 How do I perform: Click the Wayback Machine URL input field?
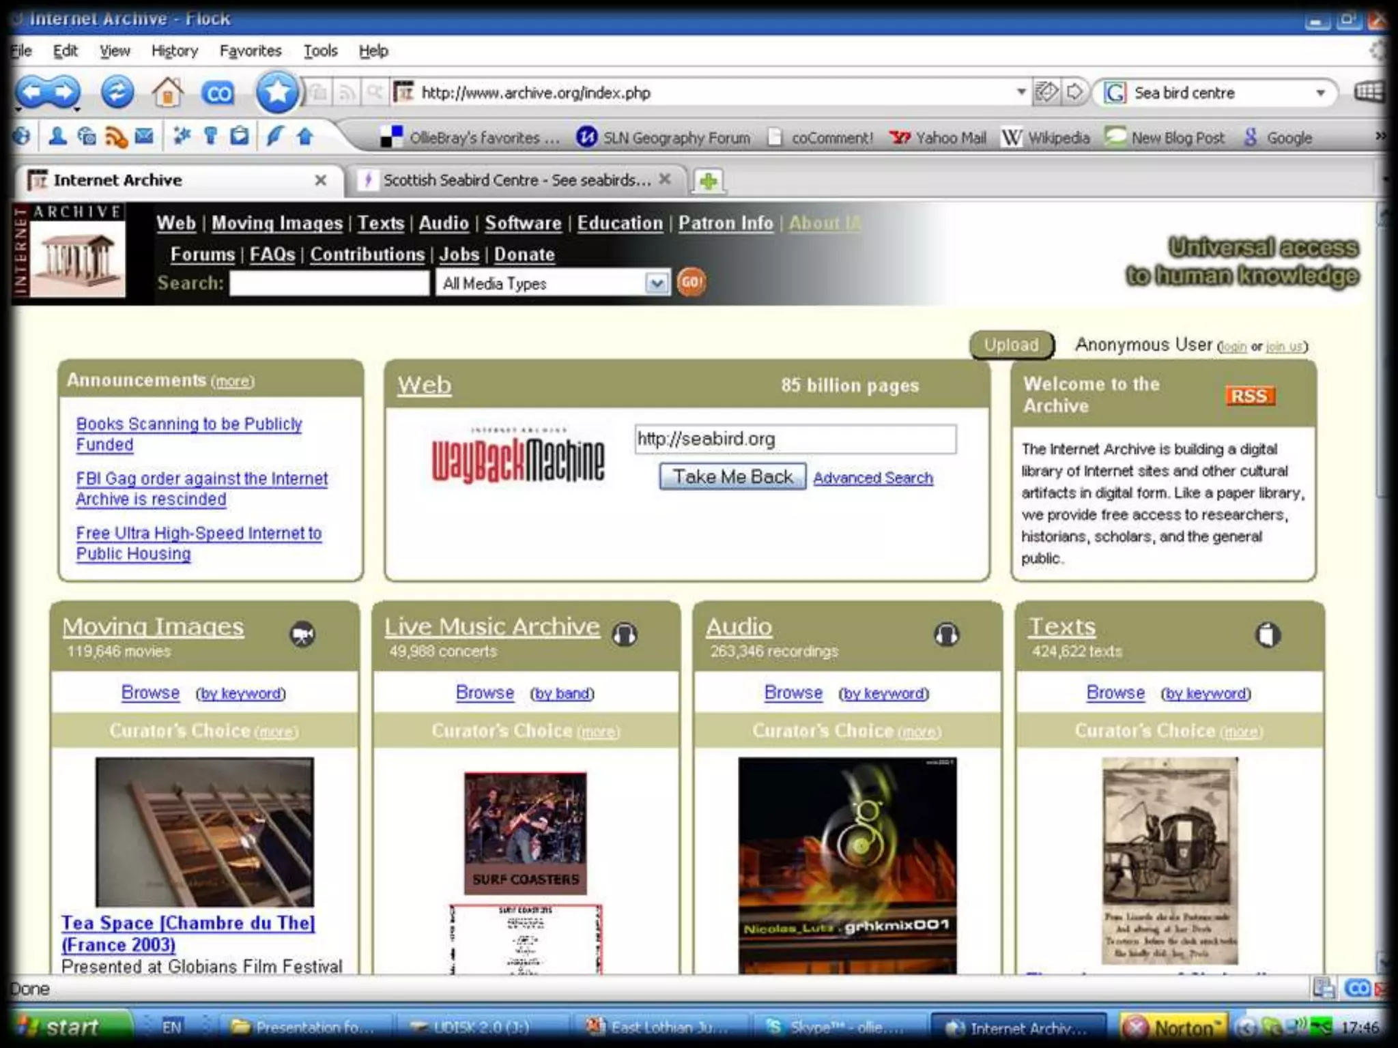(x=795, y=439)
